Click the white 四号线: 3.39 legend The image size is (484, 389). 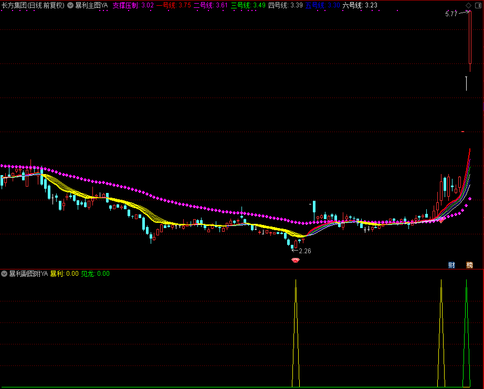(x=286, y=5)
